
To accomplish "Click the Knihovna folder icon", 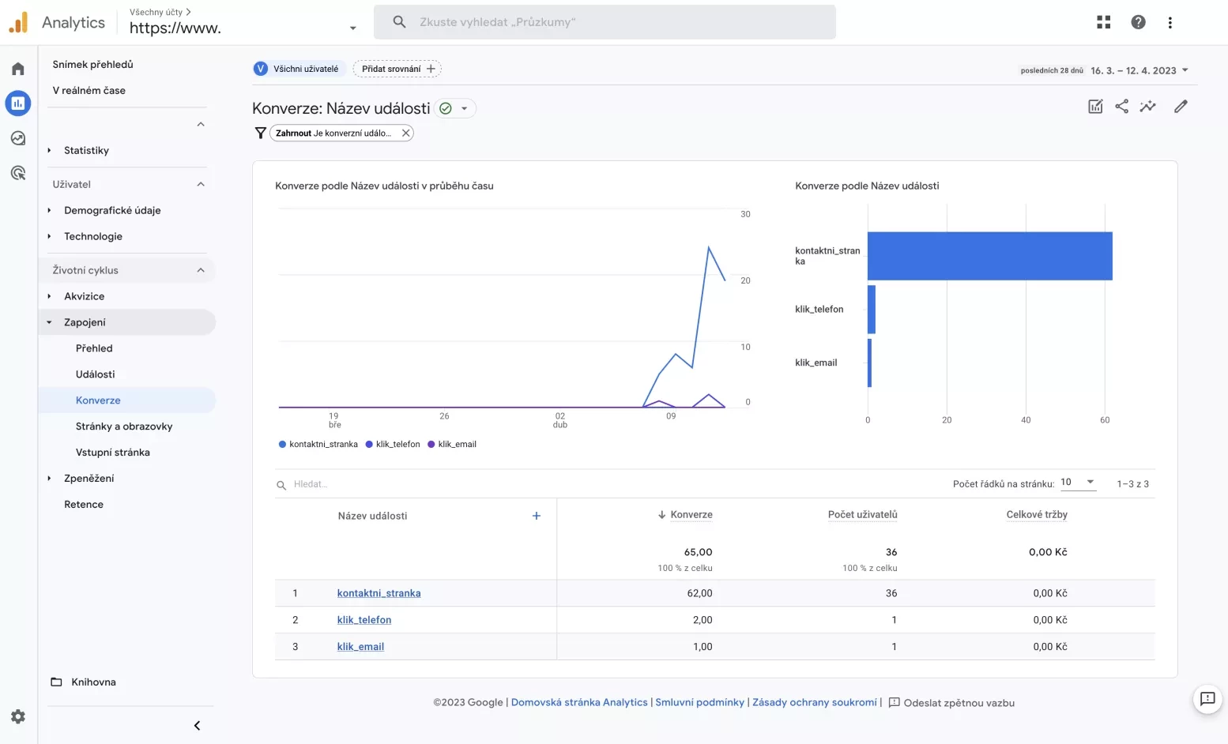I will (56, 682).
